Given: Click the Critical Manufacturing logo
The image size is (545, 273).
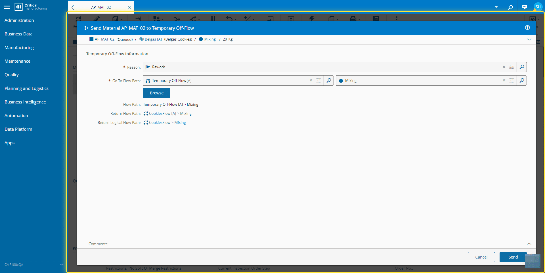Looking at the screenshot, I should (x=31, y=7).
